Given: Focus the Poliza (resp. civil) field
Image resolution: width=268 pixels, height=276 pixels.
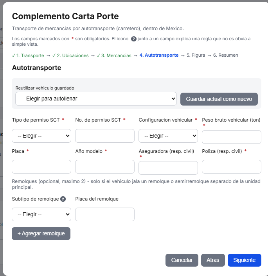Looking at the screenshot, I should [232, 167].
